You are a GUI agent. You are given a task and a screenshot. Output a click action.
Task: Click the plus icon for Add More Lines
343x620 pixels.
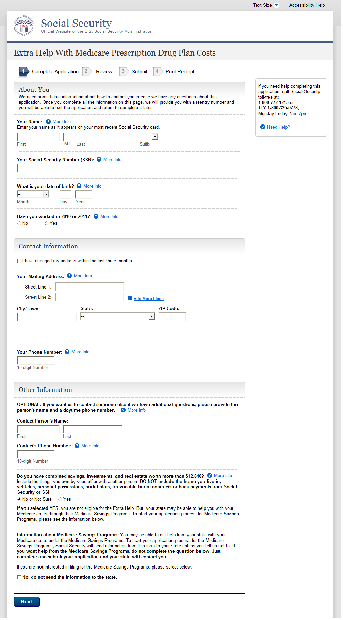(130, 298)
